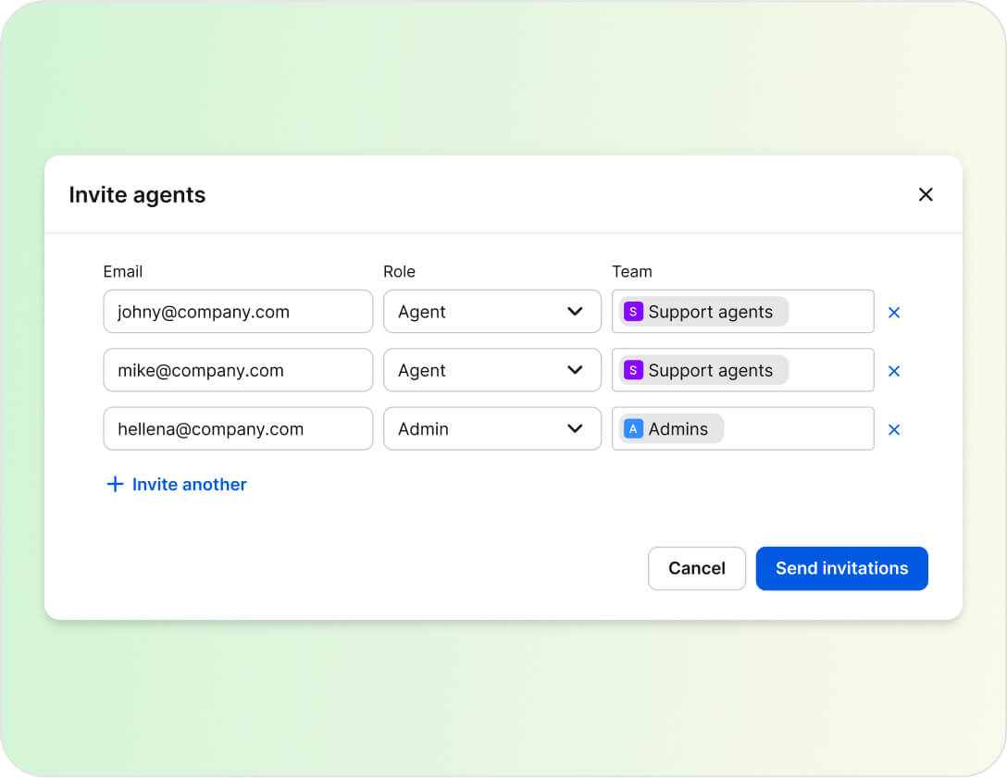The width and height of the screenshot is (1007, 778).
Task: Remove mike@company.com row via blue X icon
Action: pos(894,370)
